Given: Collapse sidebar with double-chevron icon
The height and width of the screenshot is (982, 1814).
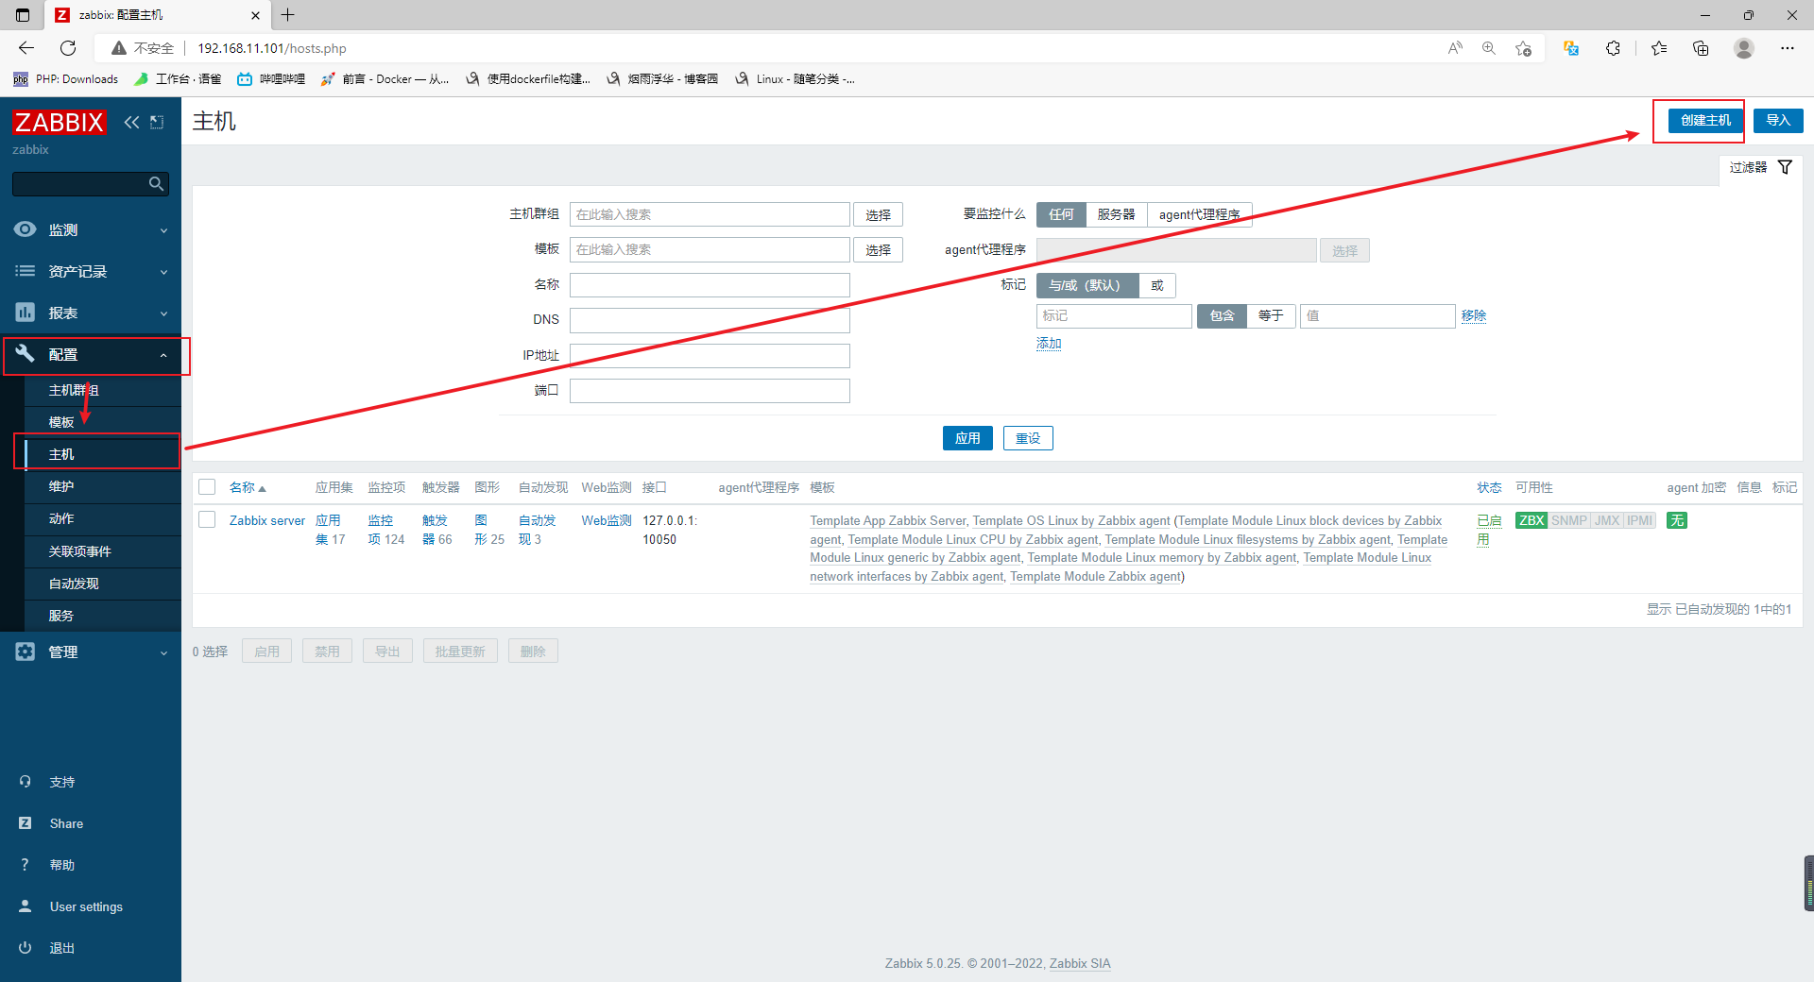Looking at the screenshot, I should pyautogui.click(x=131, y=122).
